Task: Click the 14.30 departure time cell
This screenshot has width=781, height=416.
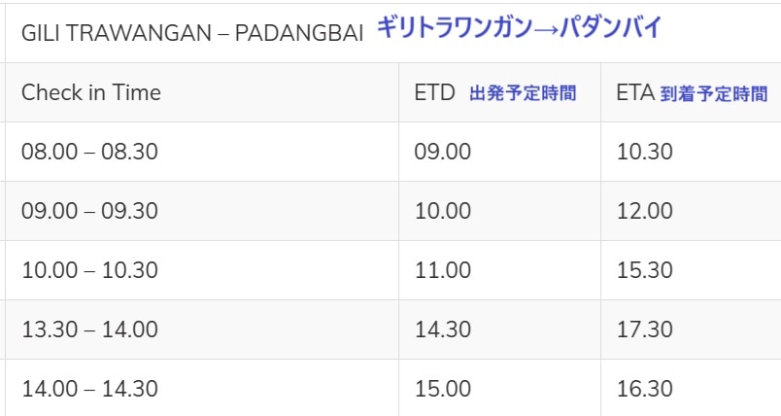Action: (x=442, y=329)
